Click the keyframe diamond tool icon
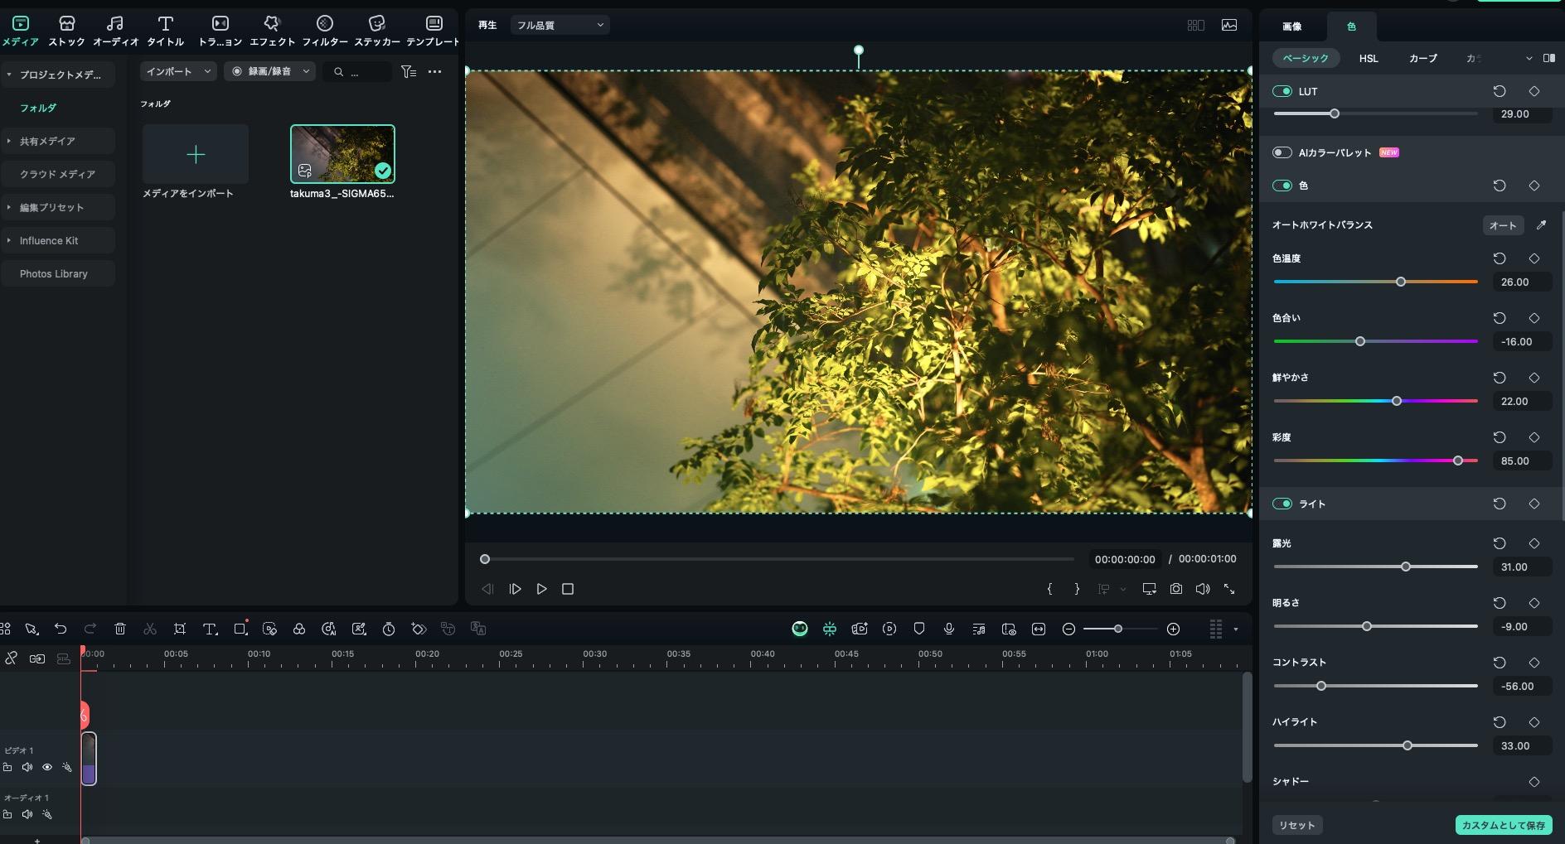 419,629
